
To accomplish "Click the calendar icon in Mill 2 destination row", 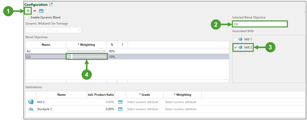I will point(121,102).
